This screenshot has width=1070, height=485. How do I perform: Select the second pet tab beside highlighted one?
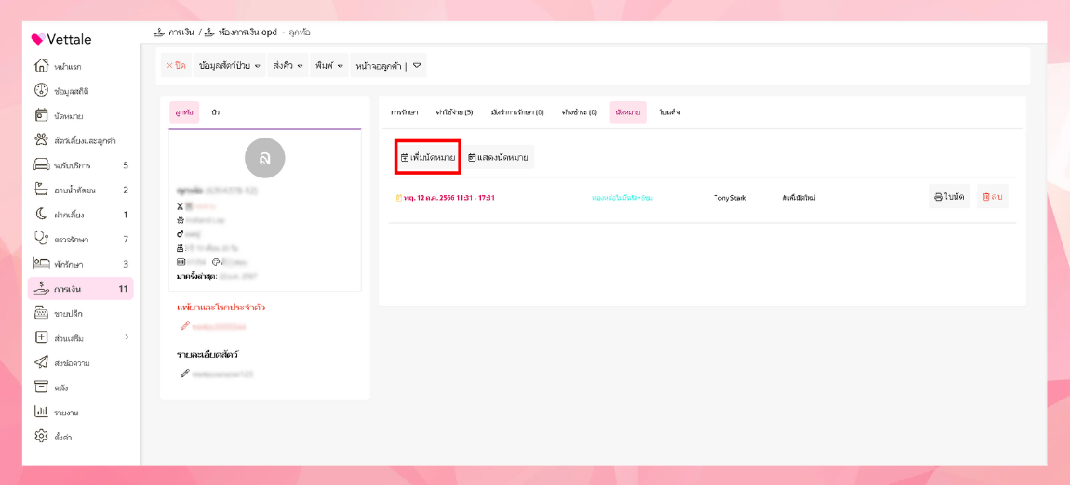point(216,111)
